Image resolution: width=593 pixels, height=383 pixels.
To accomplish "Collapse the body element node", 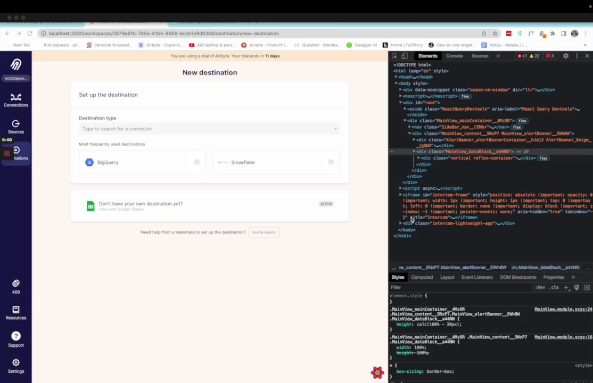I will coord(396,83).
